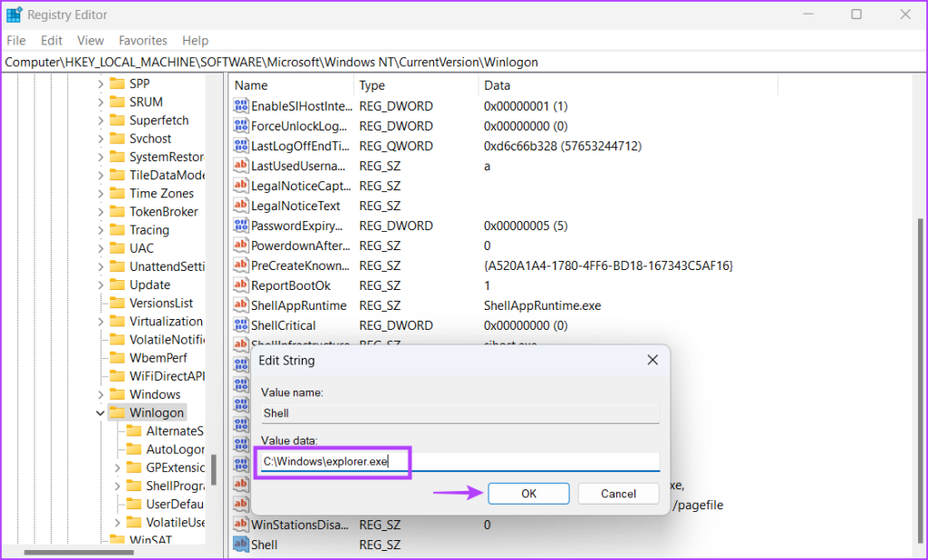
Task: Open the Favorites menu
Action: coord(143,40)
